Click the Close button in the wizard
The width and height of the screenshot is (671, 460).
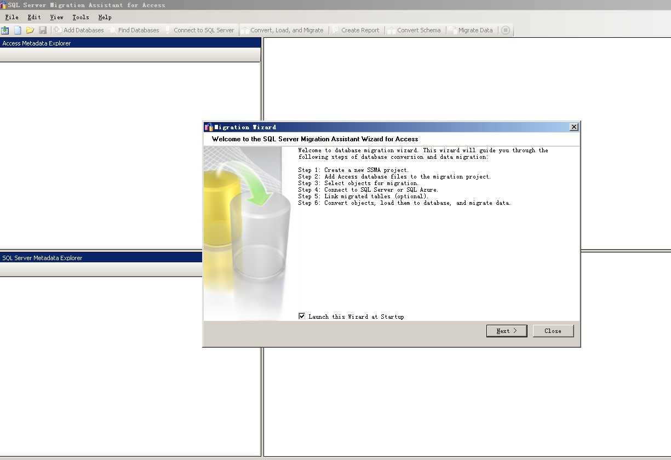point(553,331)
